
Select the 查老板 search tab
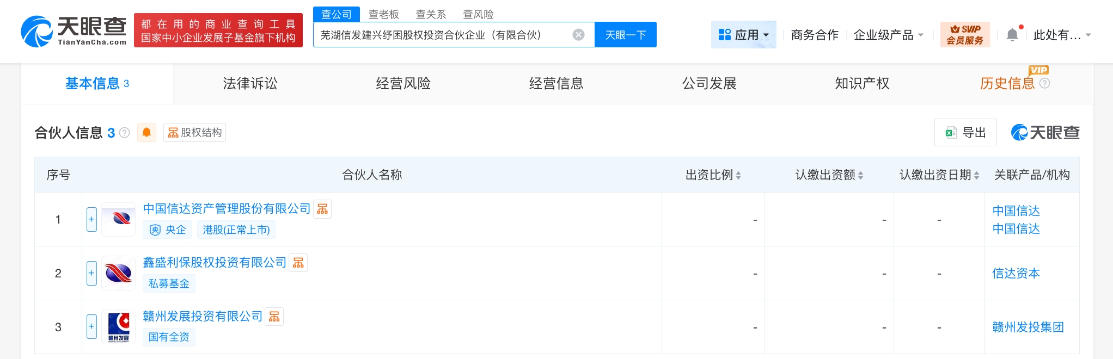click(x=383, y=14)
